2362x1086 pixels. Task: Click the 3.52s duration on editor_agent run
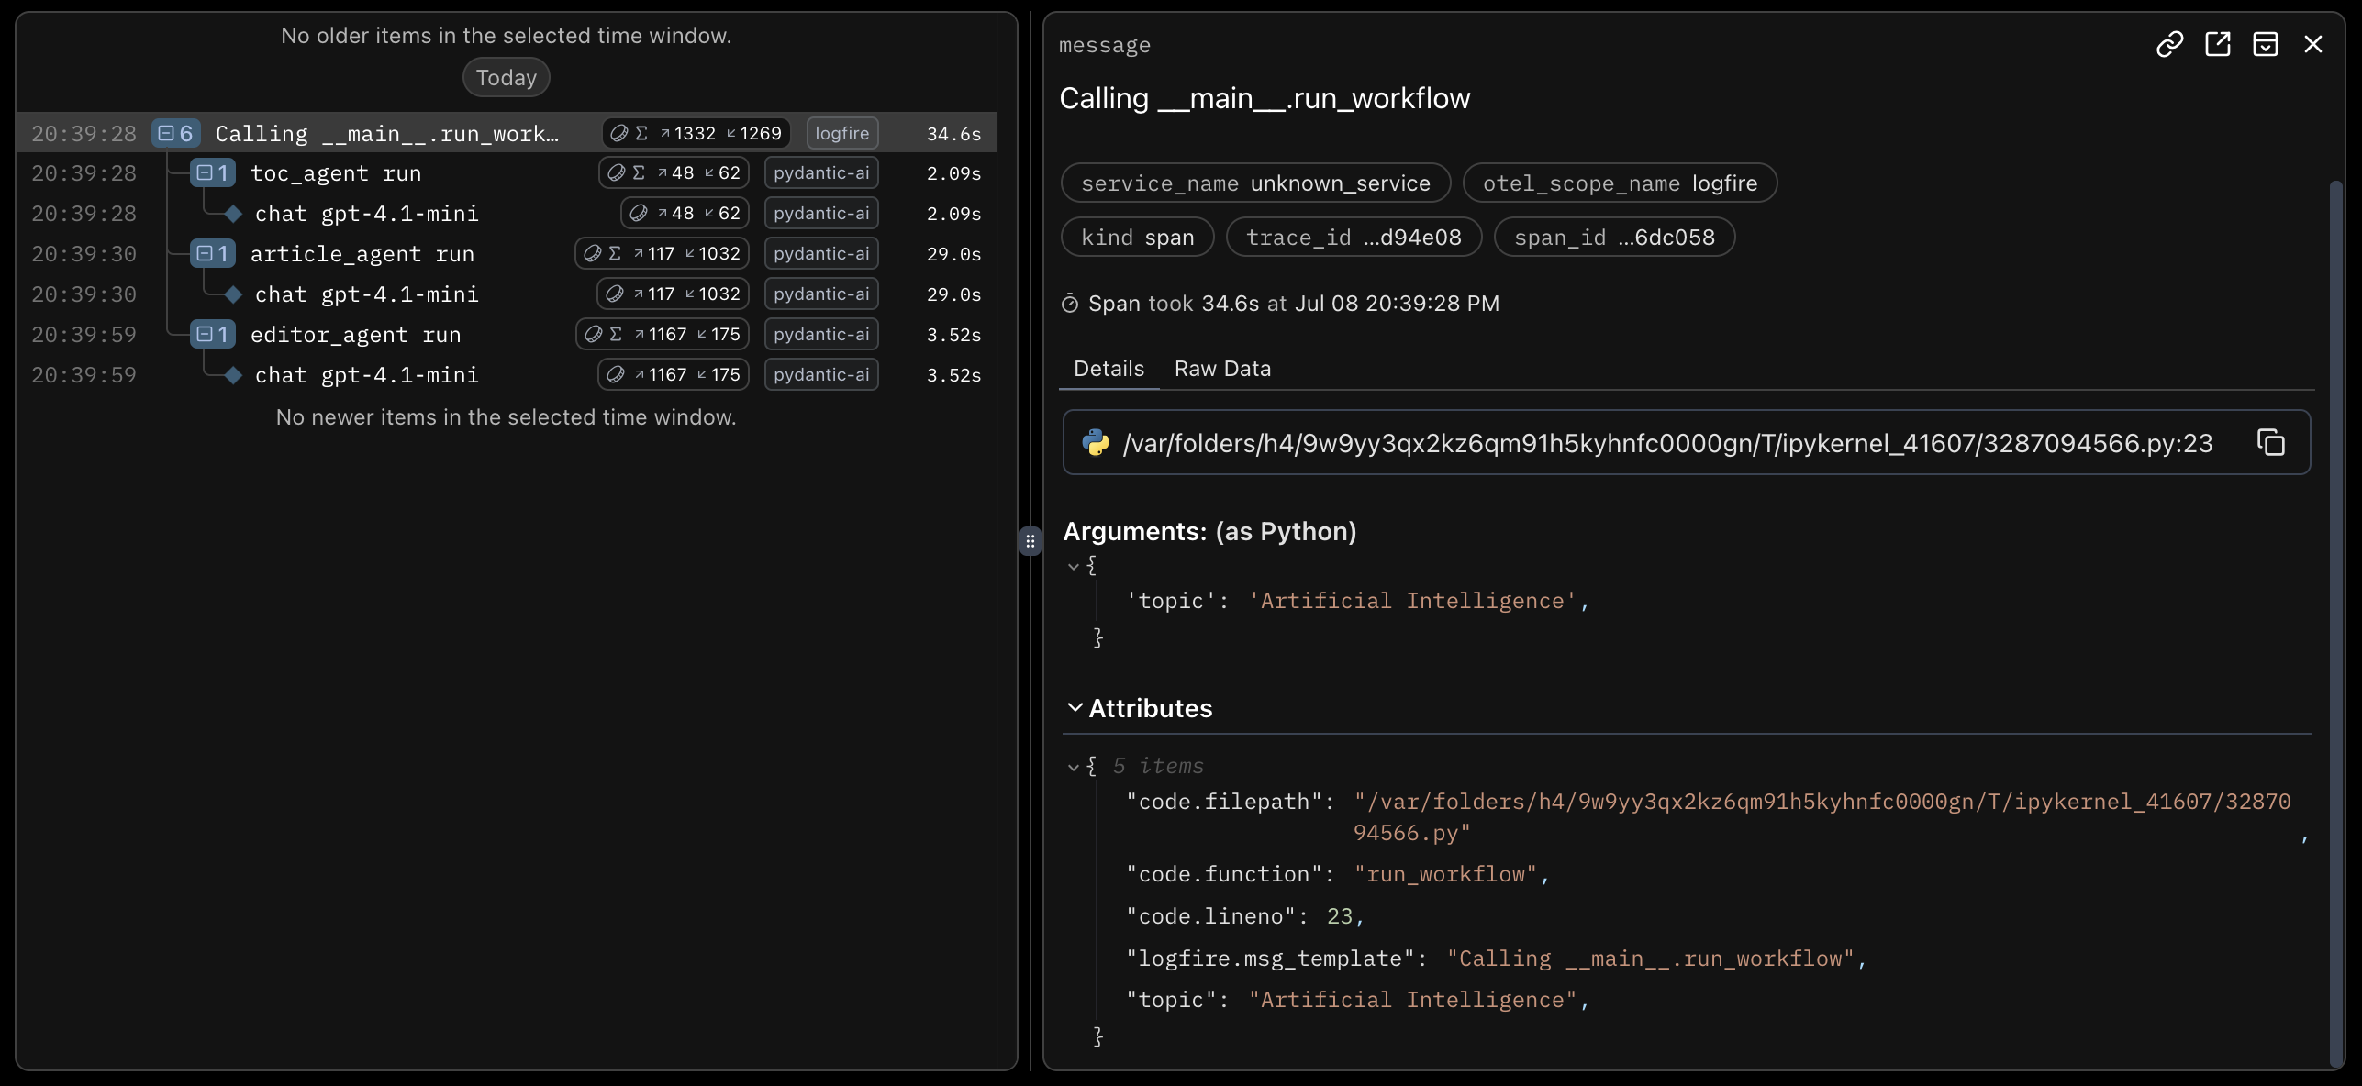953,335
